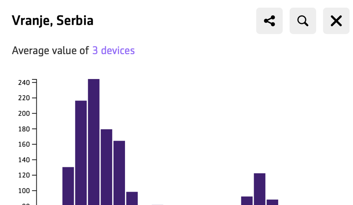
Task: Open the "3 devices" link
Action: [113, 50]
